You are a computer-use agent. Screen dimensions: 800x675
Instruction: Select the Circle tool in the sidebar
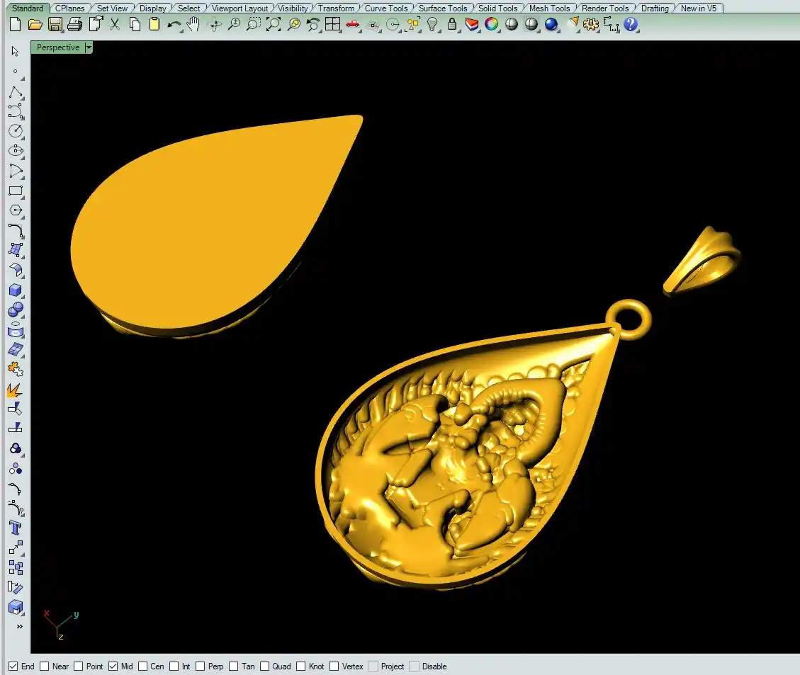15,131
